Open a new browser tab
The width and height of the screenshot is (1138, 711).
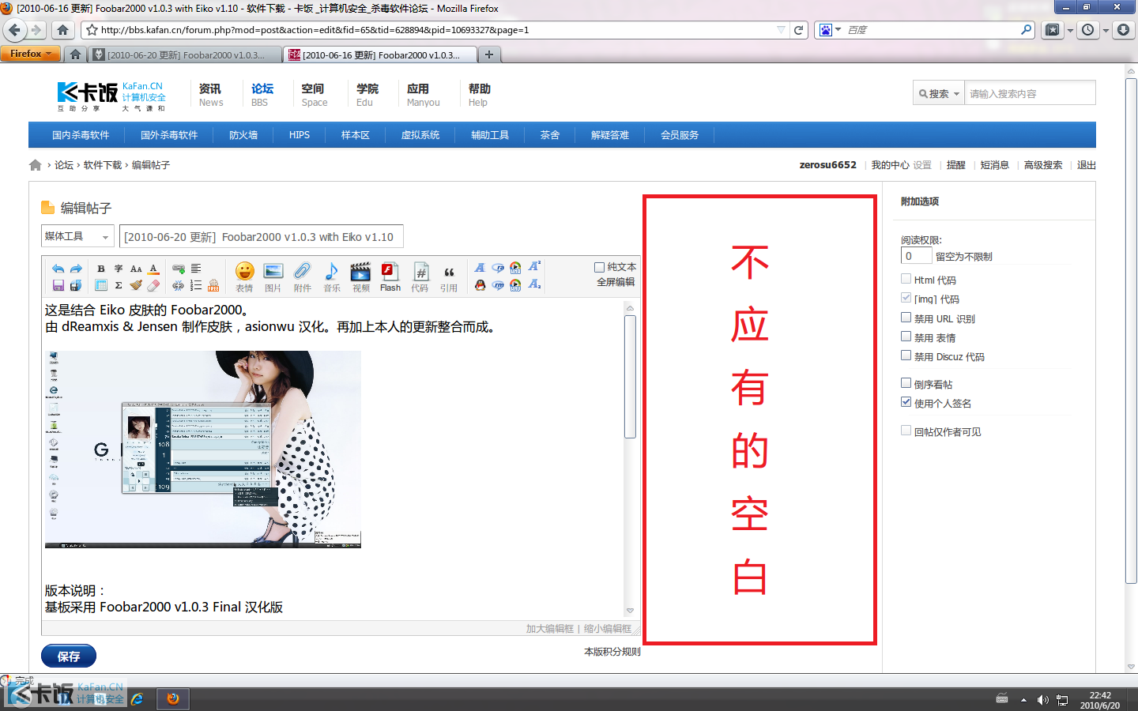point(489,55)
